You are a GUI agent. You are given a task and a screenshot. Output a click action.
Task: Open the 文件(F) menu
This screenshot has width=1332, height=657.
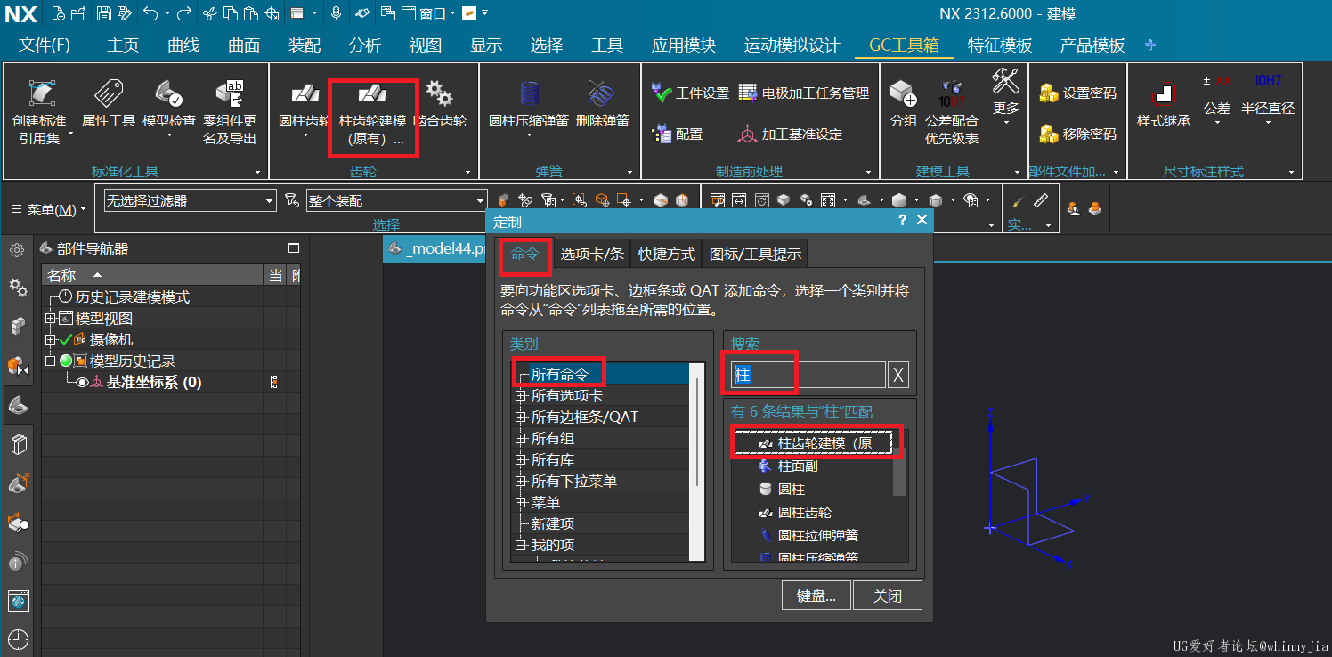point(45,45)
